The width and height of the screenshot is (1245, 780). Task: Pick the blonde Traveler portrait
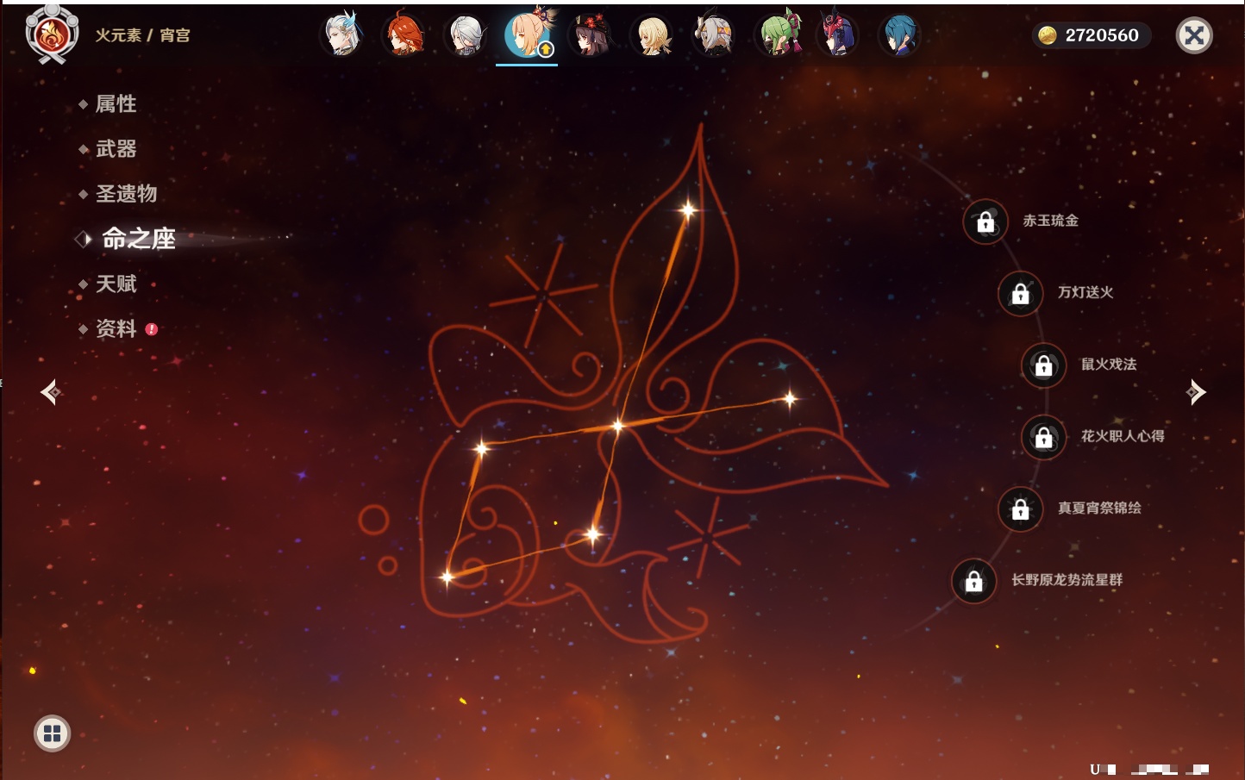pyautogui.click(x=653, y=36)
